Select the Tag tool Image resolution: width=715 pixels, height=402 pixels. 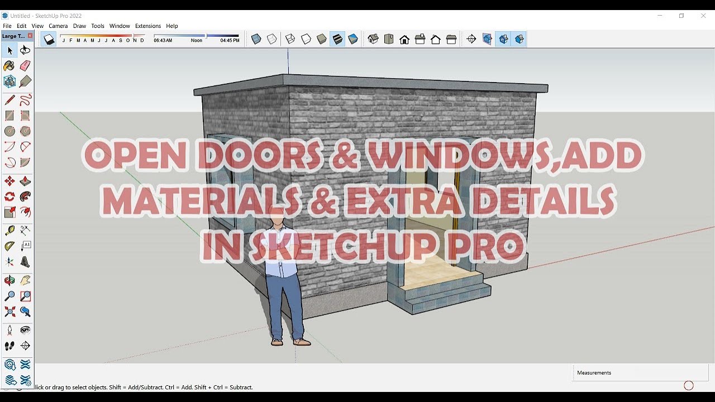(x=25, y=82)
